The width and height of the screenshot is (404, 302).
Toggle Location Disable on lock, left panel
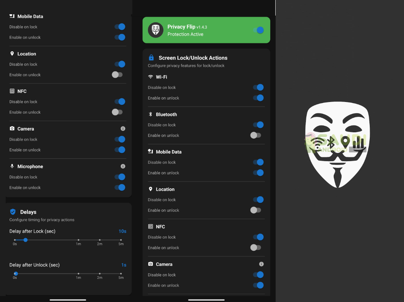120,64
